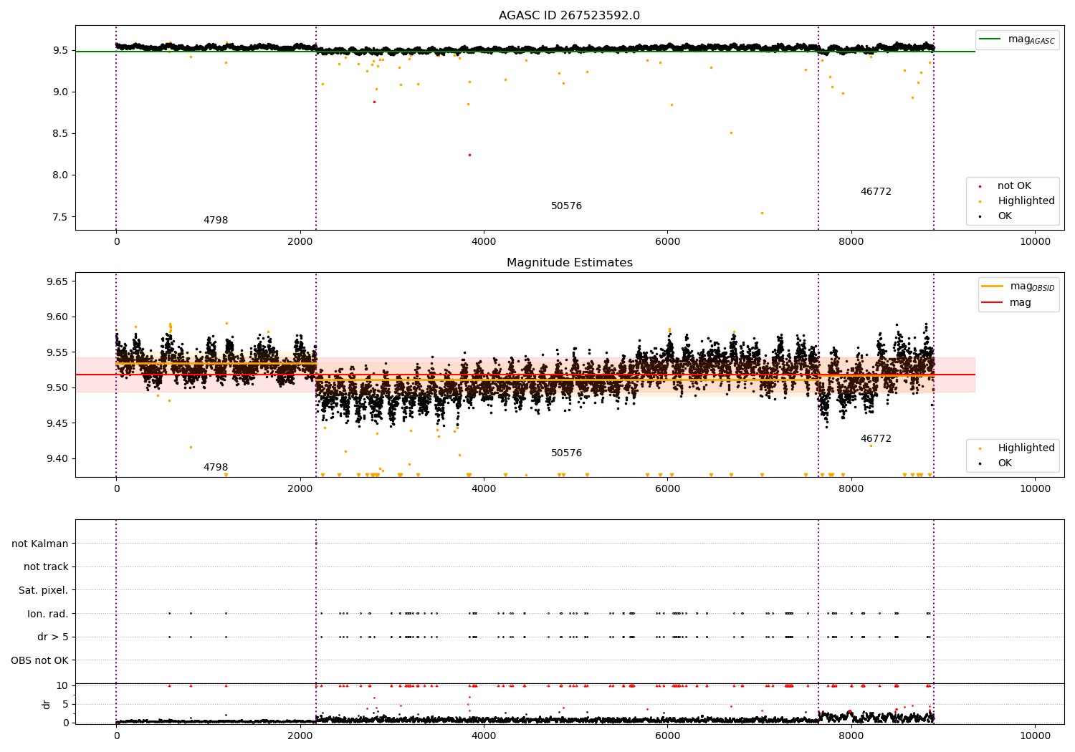Viewport: 1075px width, 752px height.
Task: Click the lowest orange point near 7.55 magnitude
Action: coord(762,213)
